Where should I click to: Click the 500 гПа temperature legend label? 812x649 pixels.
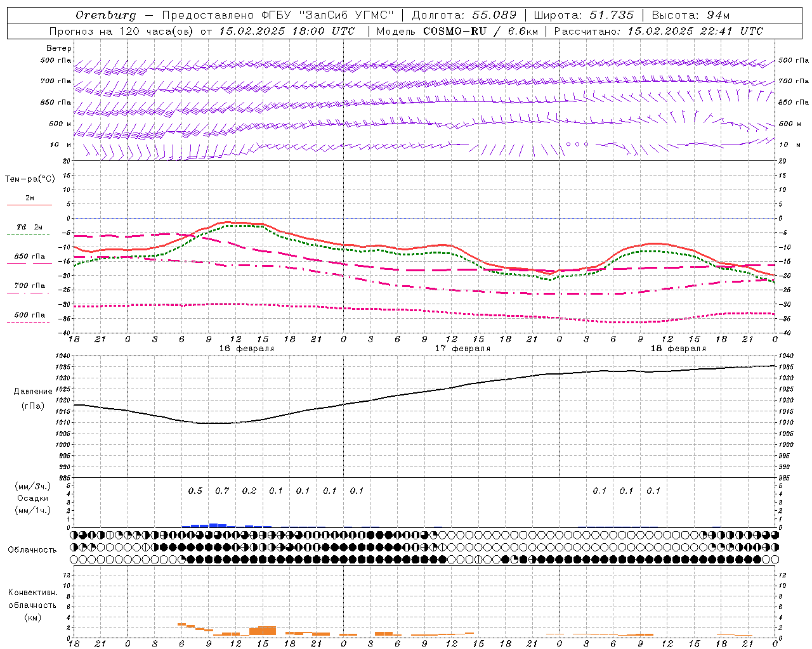coord(30,315)
